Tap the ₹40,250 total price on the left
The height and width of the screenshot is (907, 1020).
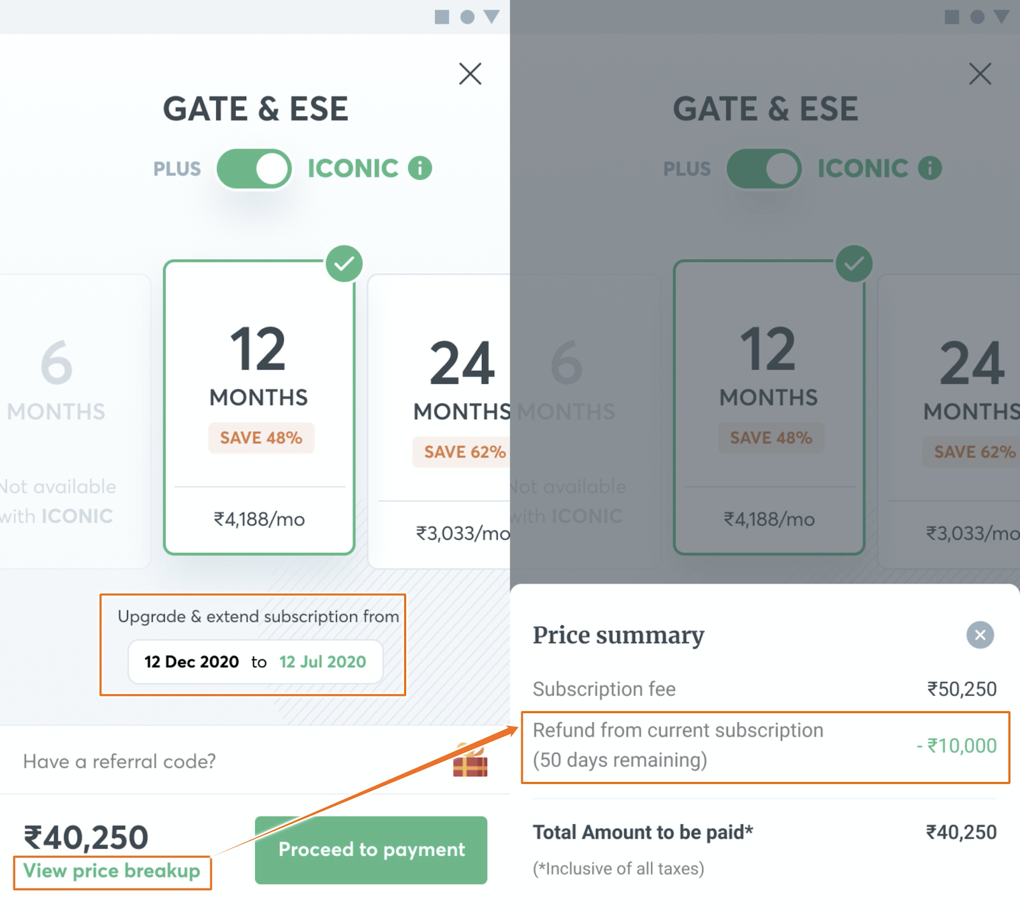tap(86, 837)
